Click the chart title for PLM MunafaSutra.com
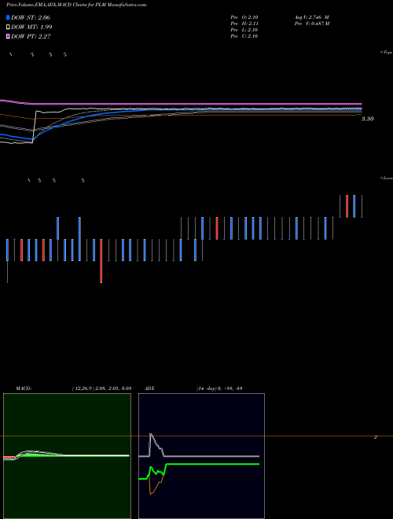 point(76,5)
